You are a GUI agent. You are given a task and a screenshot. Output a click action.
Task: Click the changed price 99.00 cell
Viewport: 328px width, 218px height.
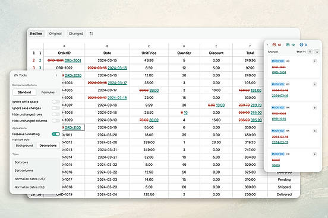click(149, 90)
